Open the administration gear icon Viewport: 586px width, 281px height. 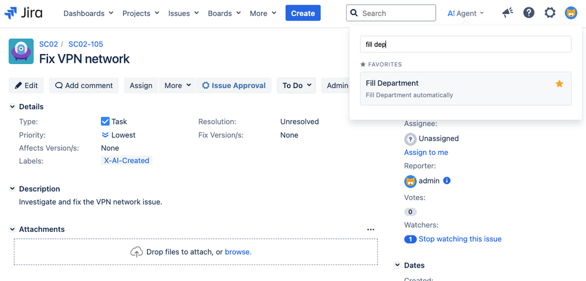(550, 13)
